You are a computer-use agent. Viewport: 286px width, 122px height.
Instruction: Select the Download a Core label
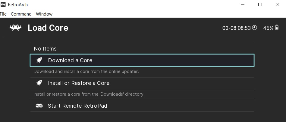point(70,60)
